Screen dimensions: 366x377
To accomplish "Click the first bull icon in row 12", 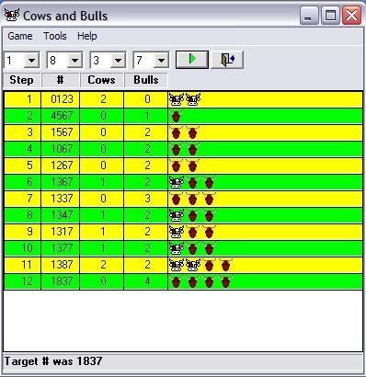I will pos(176,282).
